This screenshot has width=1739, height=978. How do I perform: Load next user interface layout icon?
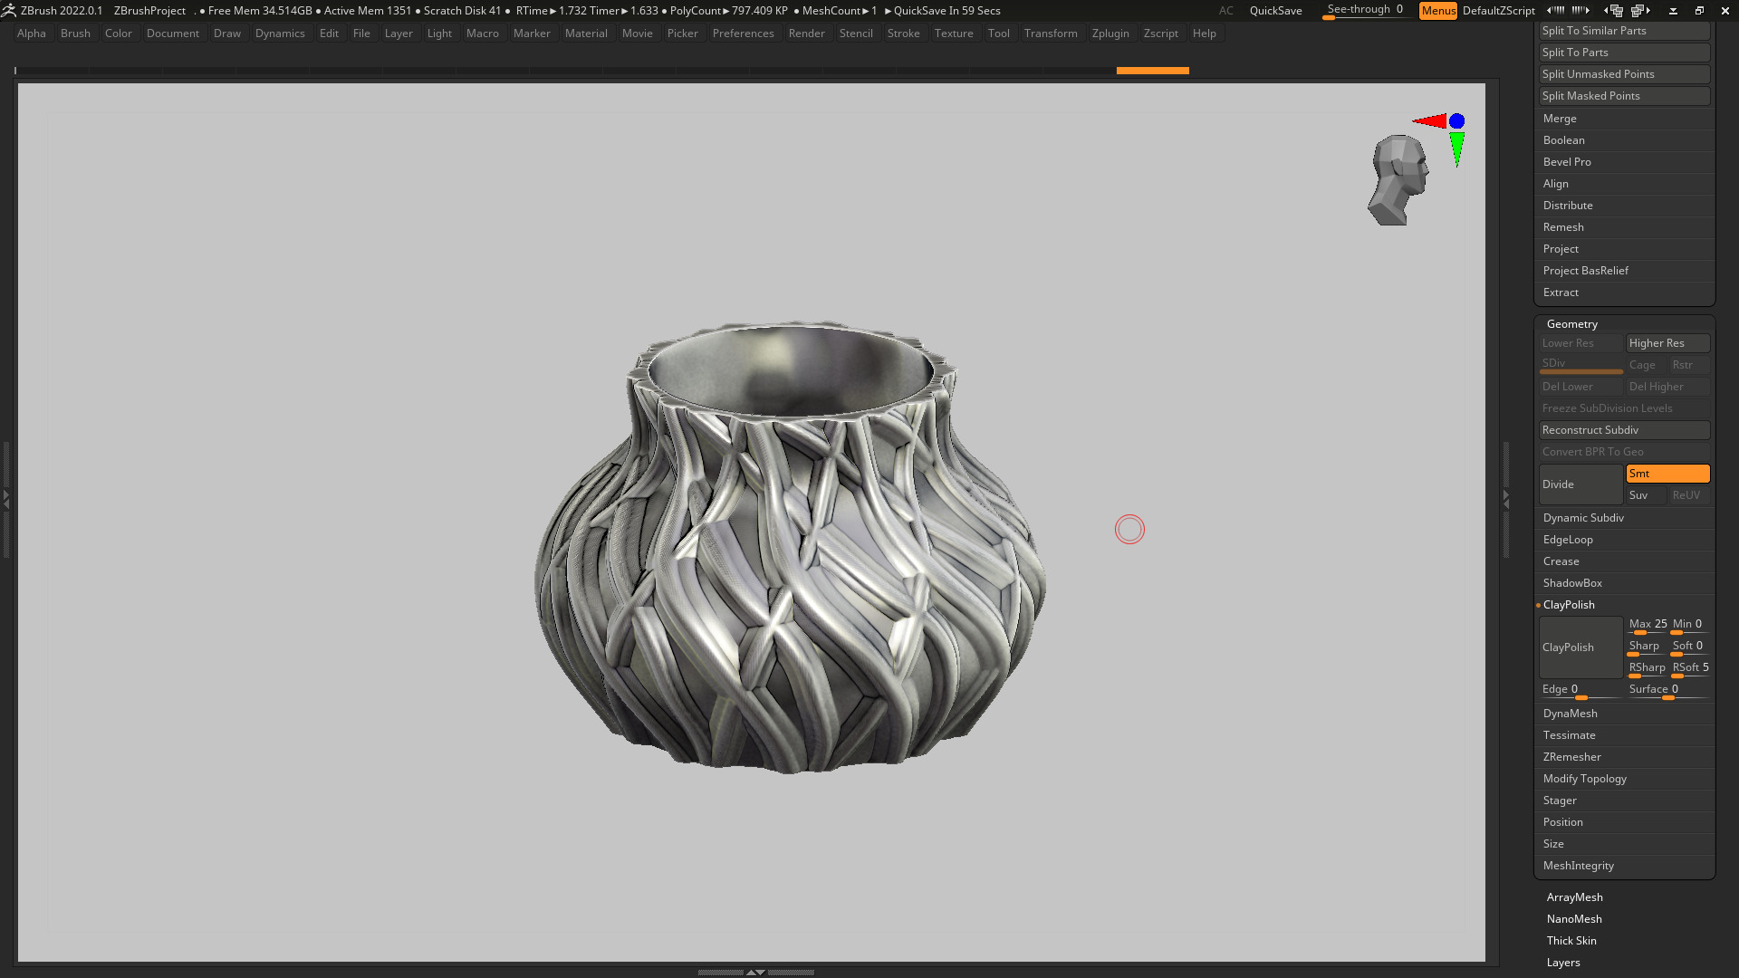point(1640,10)
